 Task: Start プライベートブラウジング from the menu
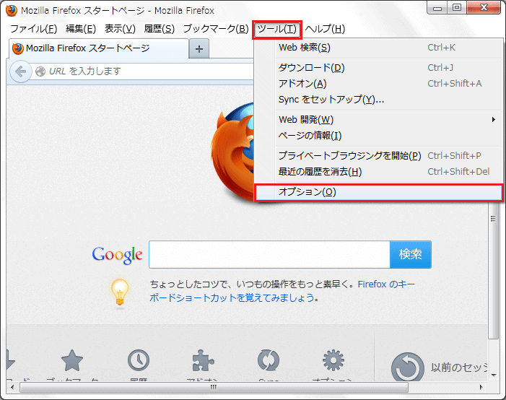[349, 155]
